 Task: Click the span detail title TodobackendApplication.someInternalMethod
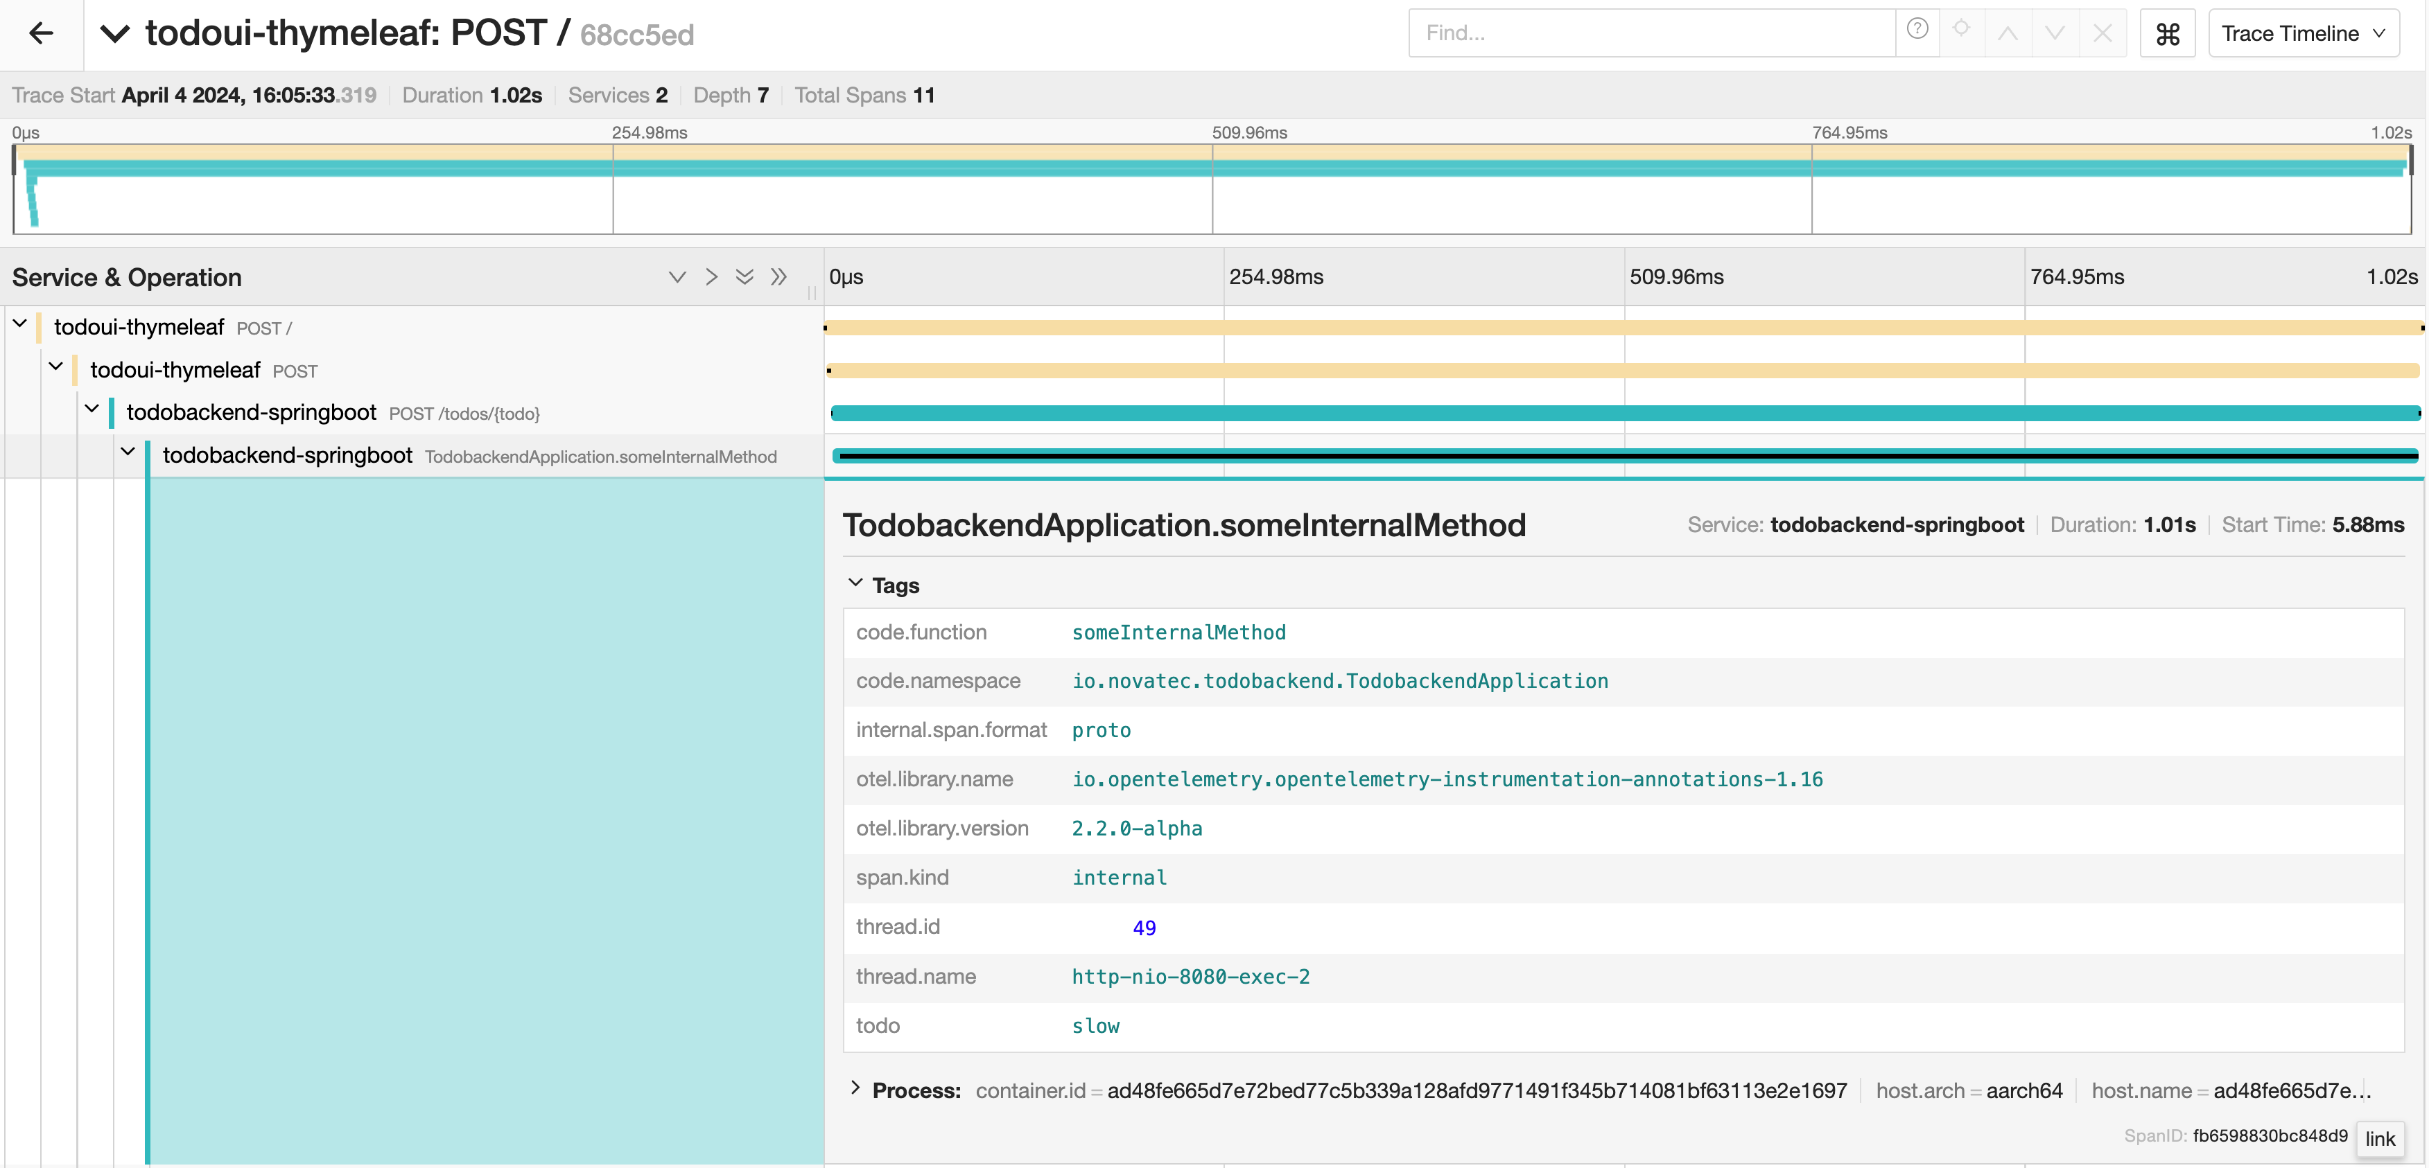1184,525
